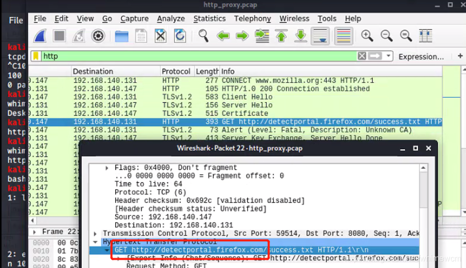Viewport: 466px width, 268px height.
Task: Find a packet magnifier icon
Action: pyautogui.click(x=204, y=36)
